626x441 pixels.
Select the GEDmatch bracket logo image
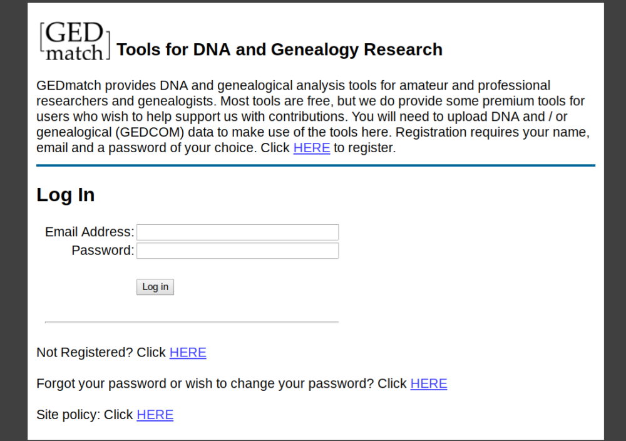(x=73, y=40)
